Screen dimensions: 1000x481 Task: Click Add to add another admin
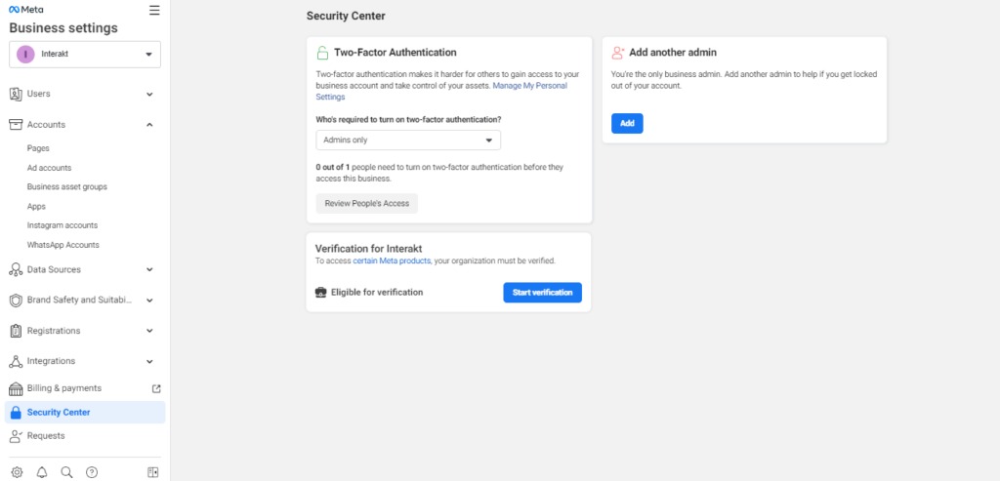(x=627, y=124)
